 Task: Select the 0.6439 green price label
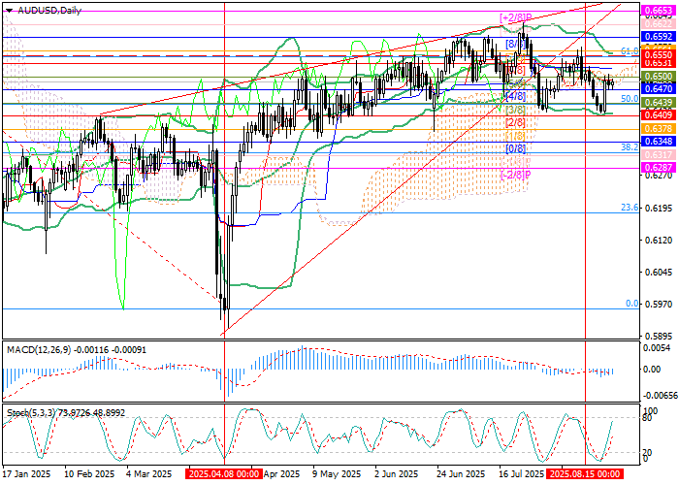(x=659, y=103)
